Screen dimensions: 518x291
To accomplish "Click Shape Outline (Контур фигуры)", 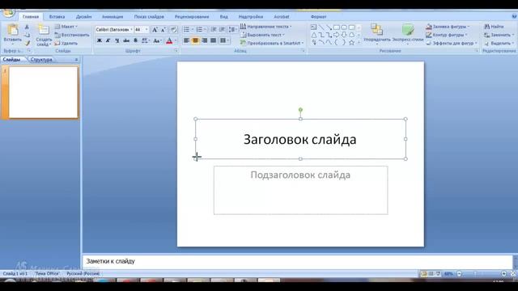I will (447, 35).
